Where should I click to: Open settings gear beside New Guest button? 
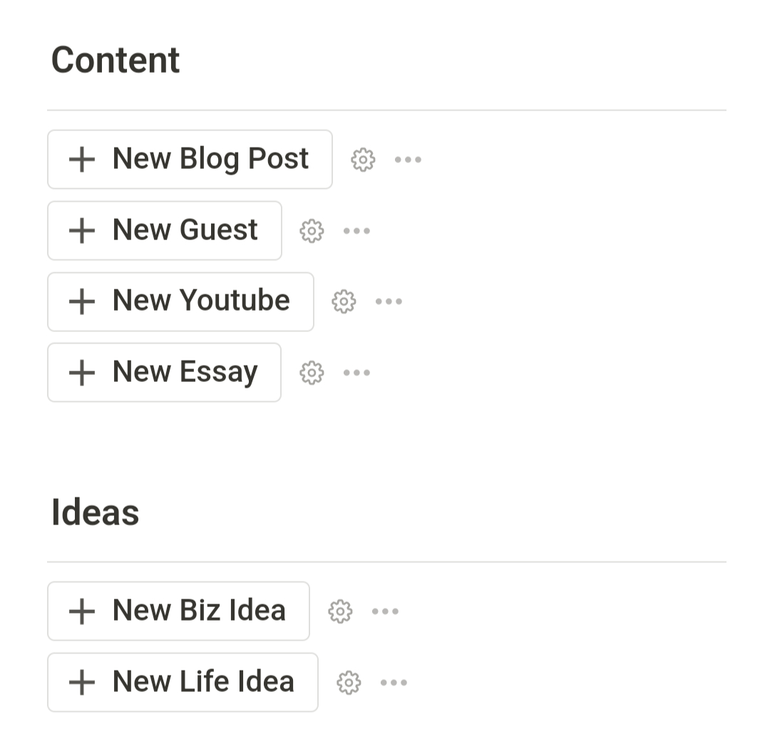312,231
